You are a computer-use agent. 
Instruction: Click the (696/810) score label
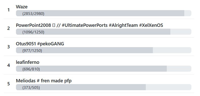tap(31, 69)
